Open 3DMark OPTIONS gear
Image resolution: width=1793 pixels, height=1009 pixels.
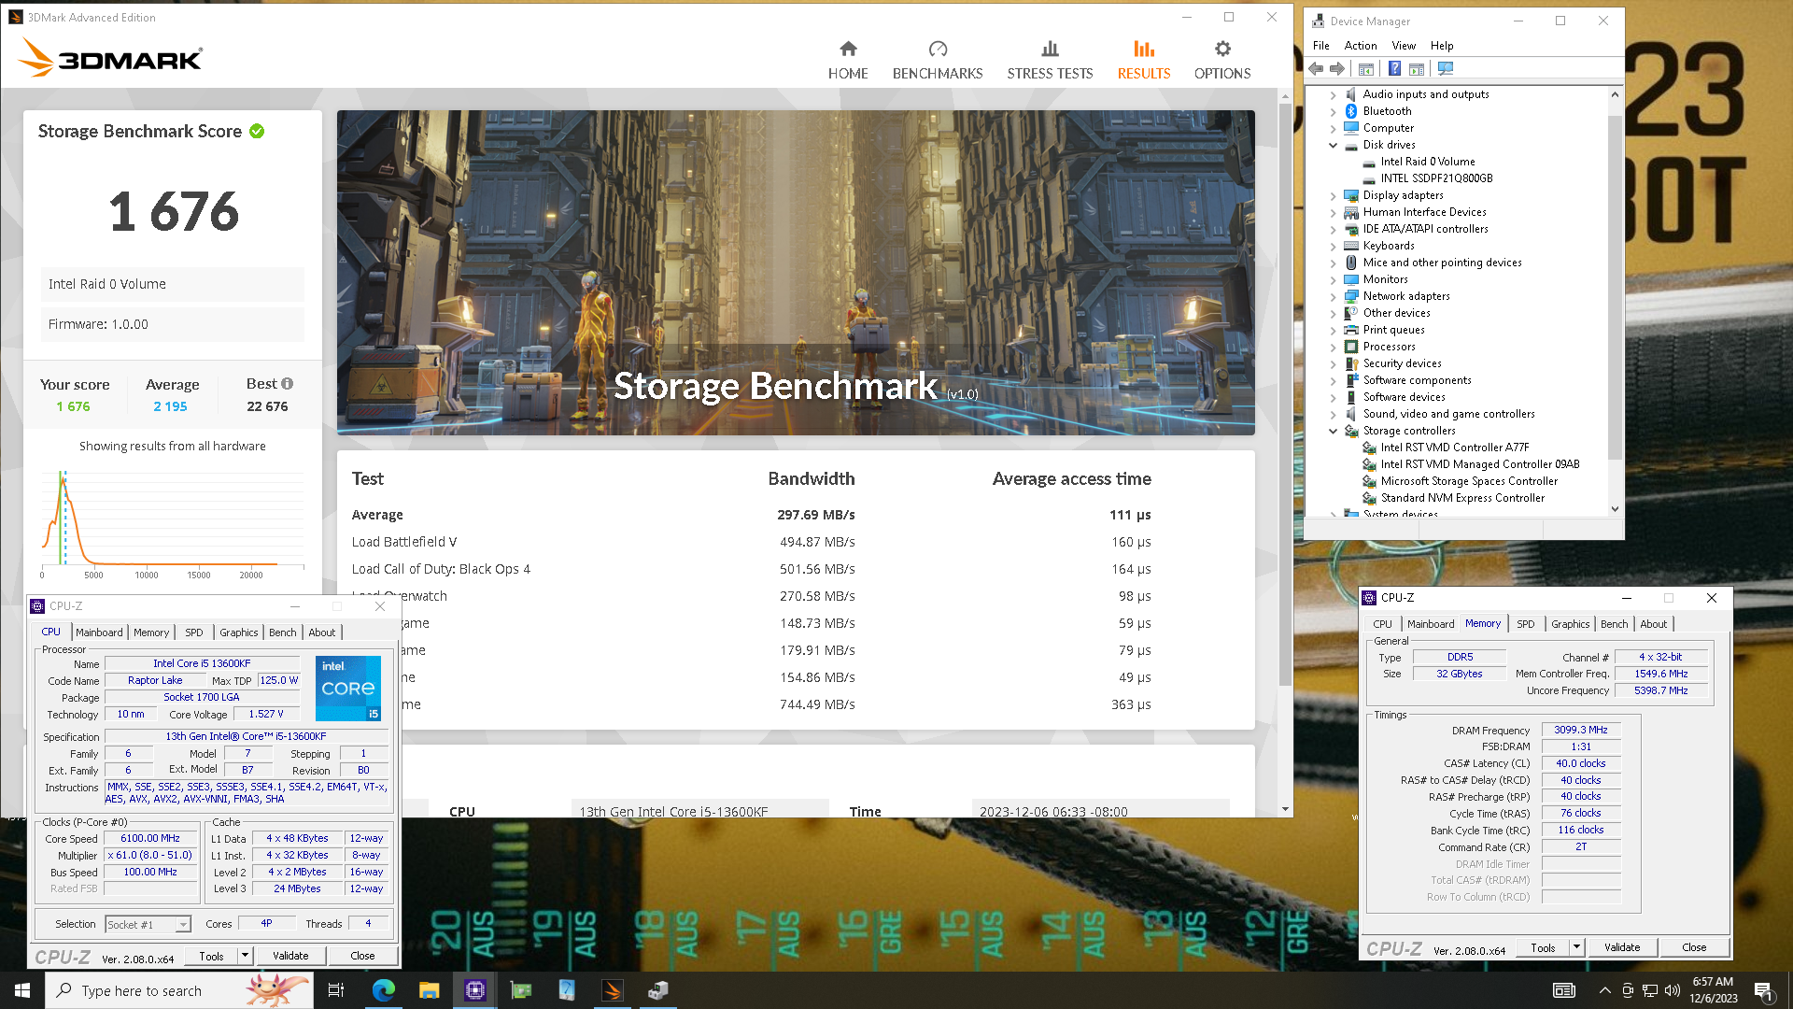click(x=1222, y=61)
